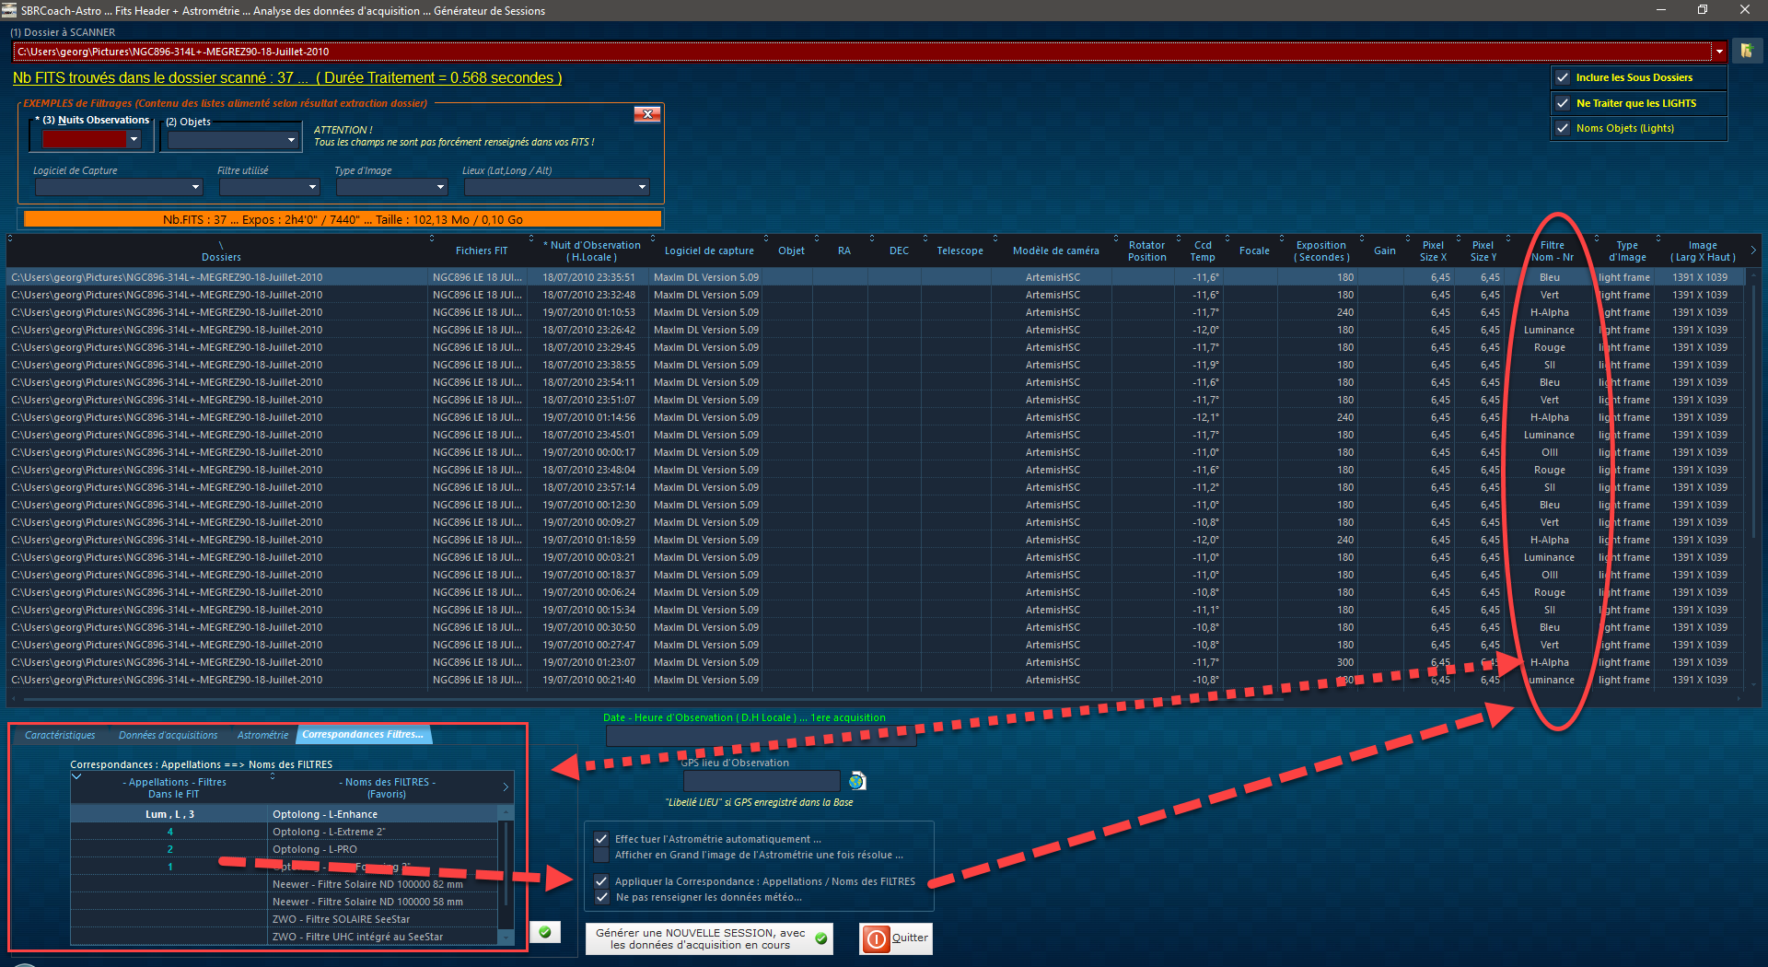Screen dimensions: 1768x967
Task: Click the Date - Heure d'Observation field
Action: tap(761, 736)
